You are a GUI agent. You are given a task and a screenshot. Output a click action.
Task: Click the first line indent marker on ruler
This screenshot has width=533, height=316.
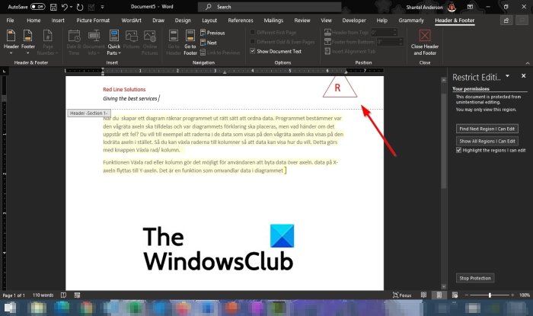click(103, 69)
